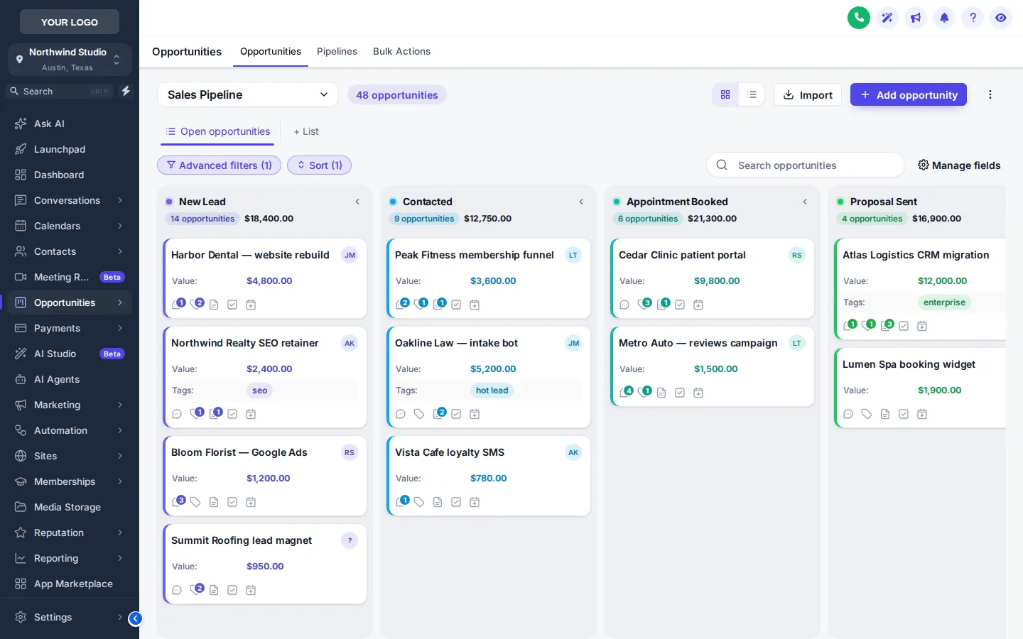The width and height of the screenshot is (1023, 639).
Task: Click task check icon on Northwind Realty card
Action: [x=232, y=414]
